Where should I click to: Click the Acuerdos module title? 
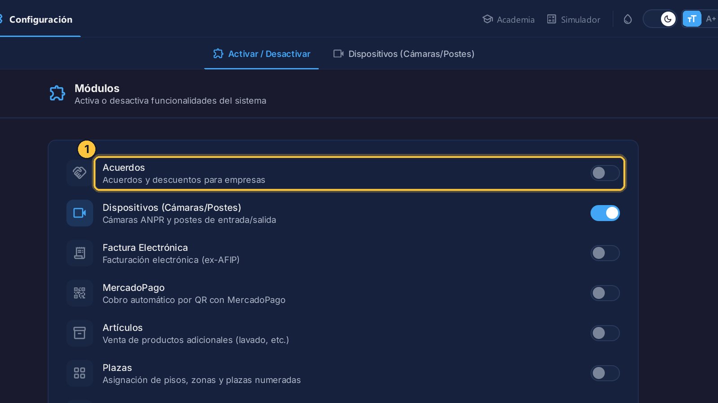pyautogui.click(x=124, y=167)
